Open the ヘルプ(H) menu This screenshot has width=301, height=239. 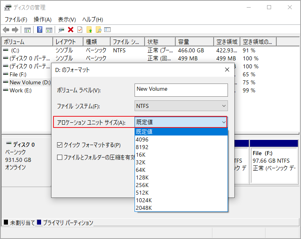93,20
